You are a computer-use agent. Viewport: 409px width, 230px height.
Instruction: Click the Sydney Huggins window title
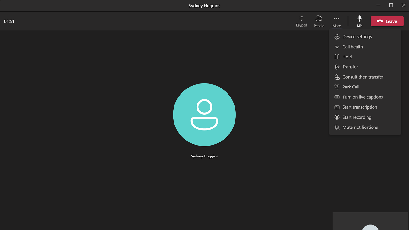tap(204, 6)
